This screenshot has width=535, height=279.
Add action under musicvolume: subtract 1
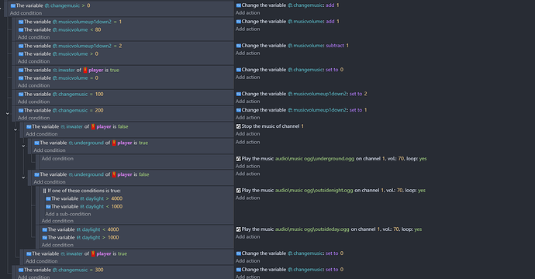tap(247, 53)
